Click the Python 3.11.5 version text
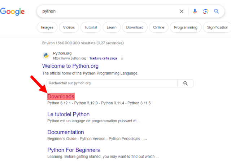This screenshot has height=163, width=231. click(139, 103)
